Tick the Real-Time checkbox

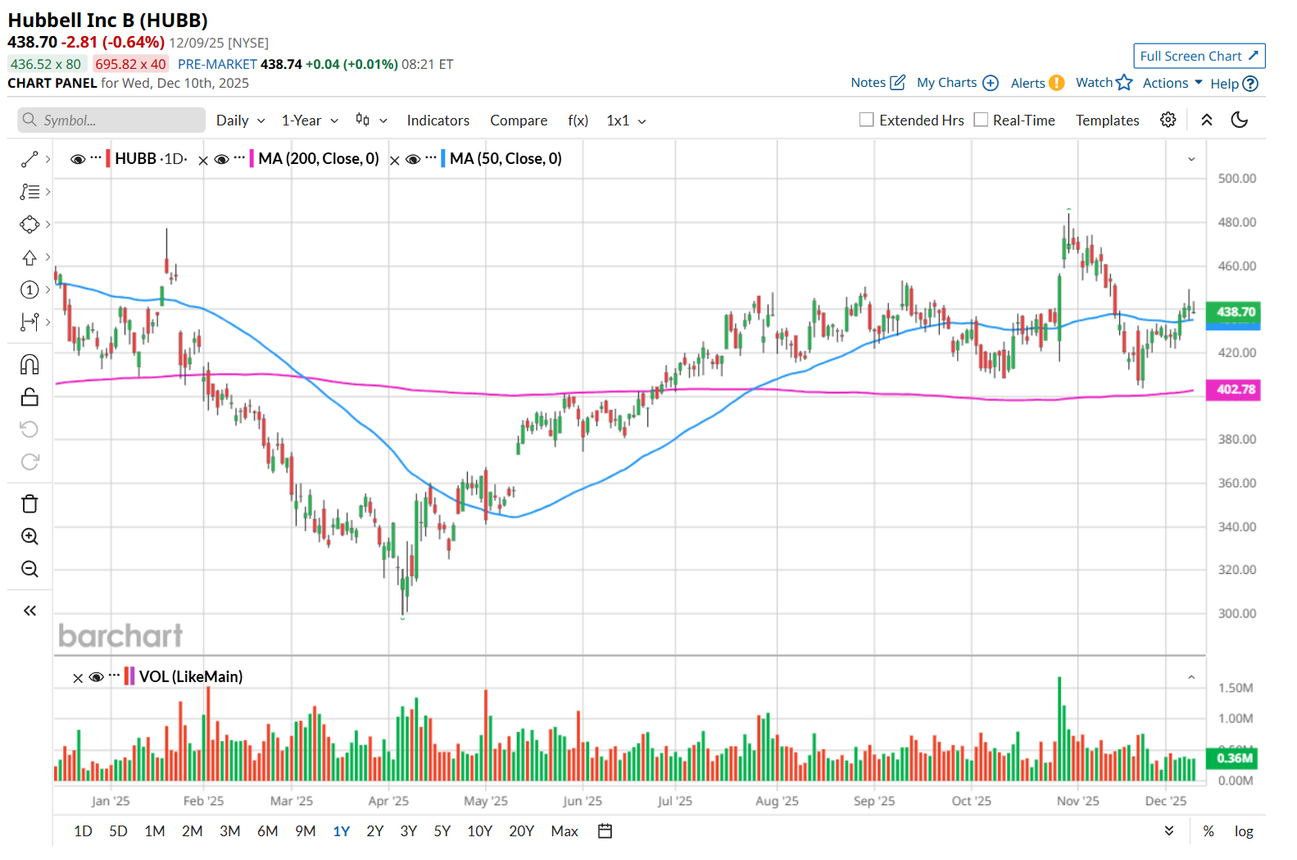981,120
